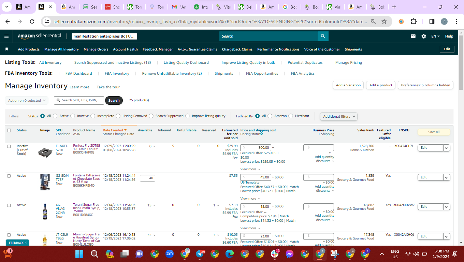Click the site information icon in address bar
Screen dimensions: 464x262
tap(47, 21)
